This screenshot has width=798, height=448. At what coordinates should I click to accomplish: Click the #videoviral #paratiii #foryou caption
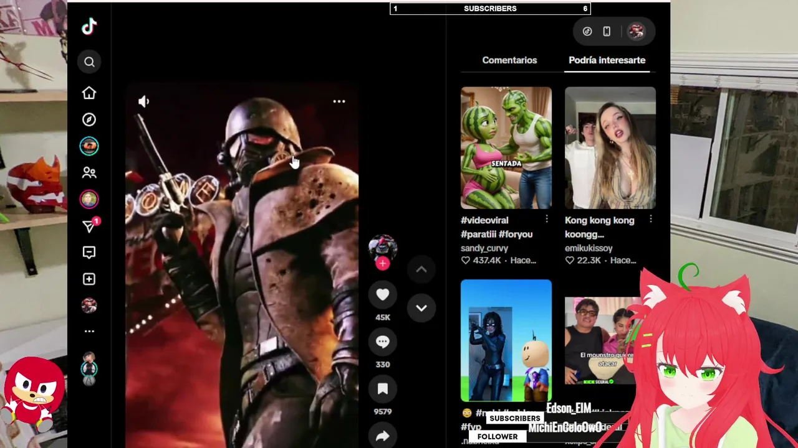pos(497,227)
